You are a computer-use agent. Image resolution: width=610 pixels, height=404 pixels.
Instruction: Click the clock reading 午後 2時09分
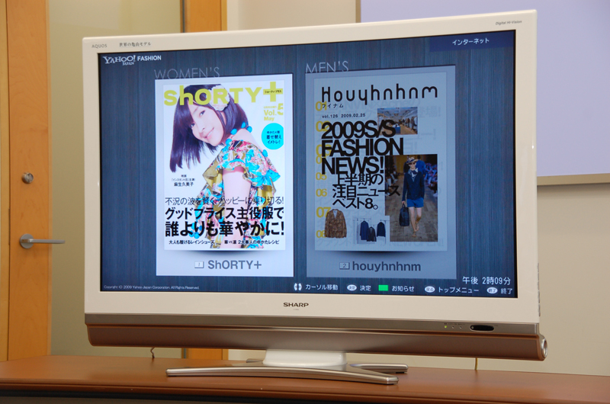click(486, 281)
